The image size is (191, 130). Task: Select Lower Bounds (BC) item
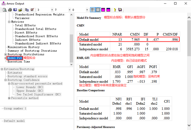click(x=30, y=87)
